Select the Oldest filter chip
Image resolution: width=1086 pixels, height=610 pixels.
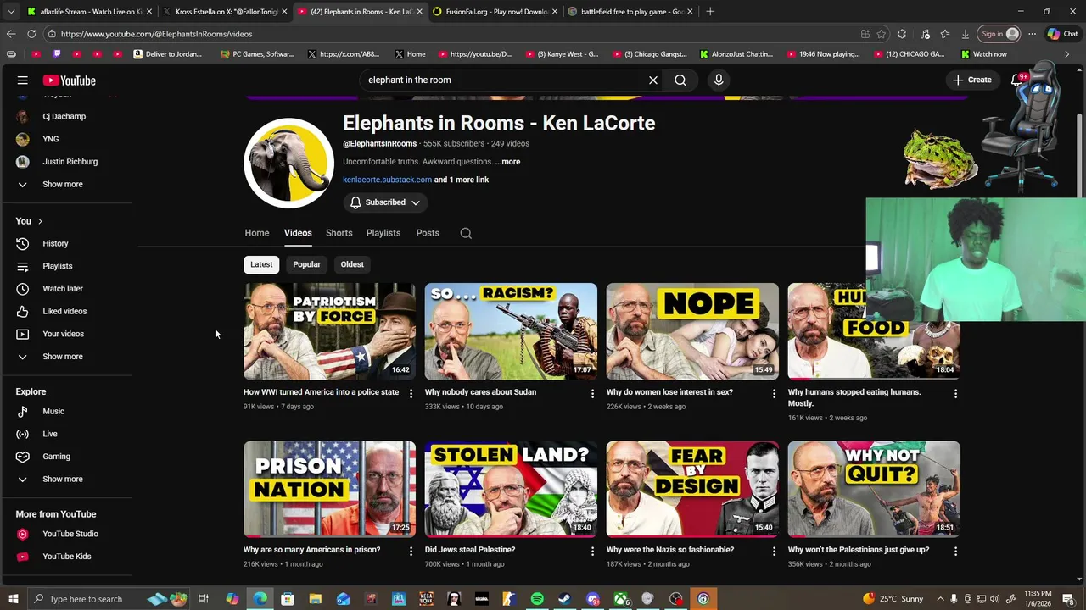352,264
